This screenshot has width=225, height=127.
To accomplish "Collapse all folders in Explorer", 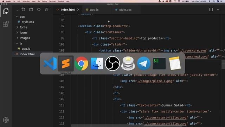I will tap(47, 10).
